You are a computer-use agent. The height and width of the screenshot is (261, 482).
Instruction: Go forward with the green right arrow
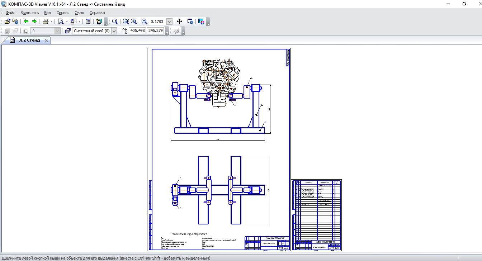34,22
